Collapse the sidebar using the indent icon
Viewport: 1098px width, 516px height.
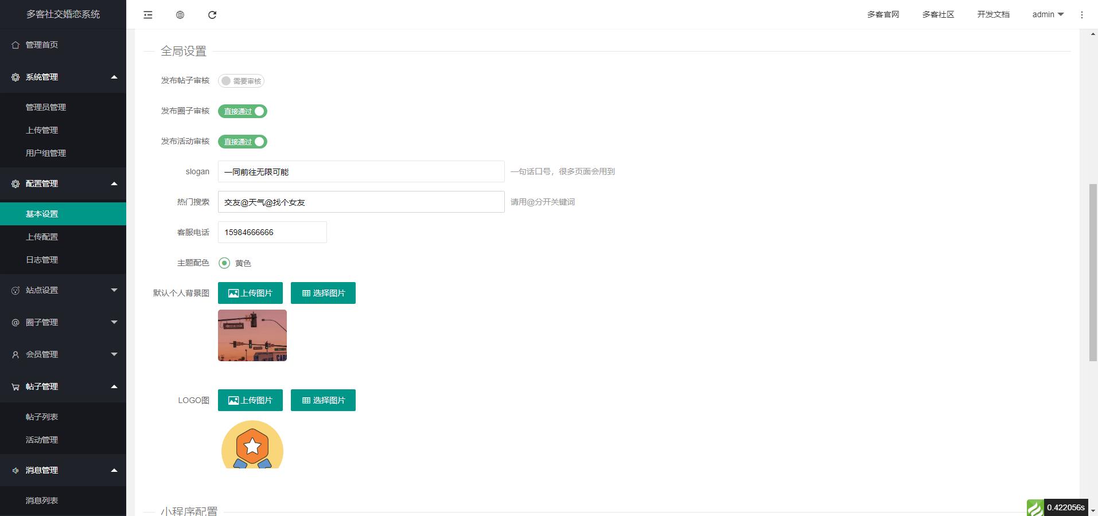[147, 14]
